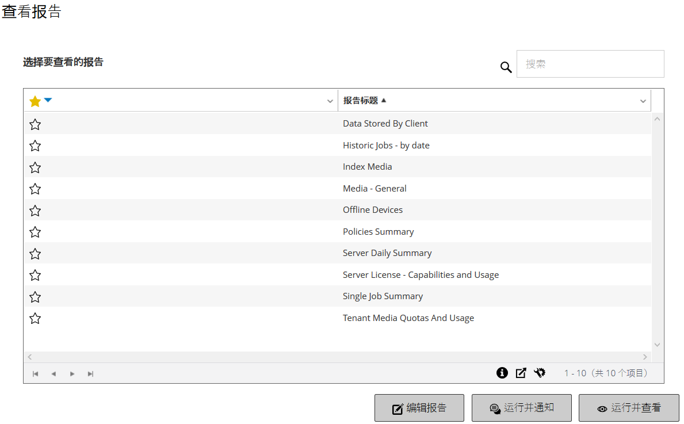The height and width of the screenshot is (424, 684).
Task: Click the info circle icon
Action: (x=502, y=373)
